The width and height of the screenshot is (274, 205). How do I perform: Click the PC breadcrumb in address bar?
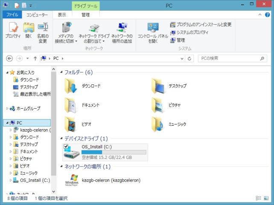pos(56,58)
